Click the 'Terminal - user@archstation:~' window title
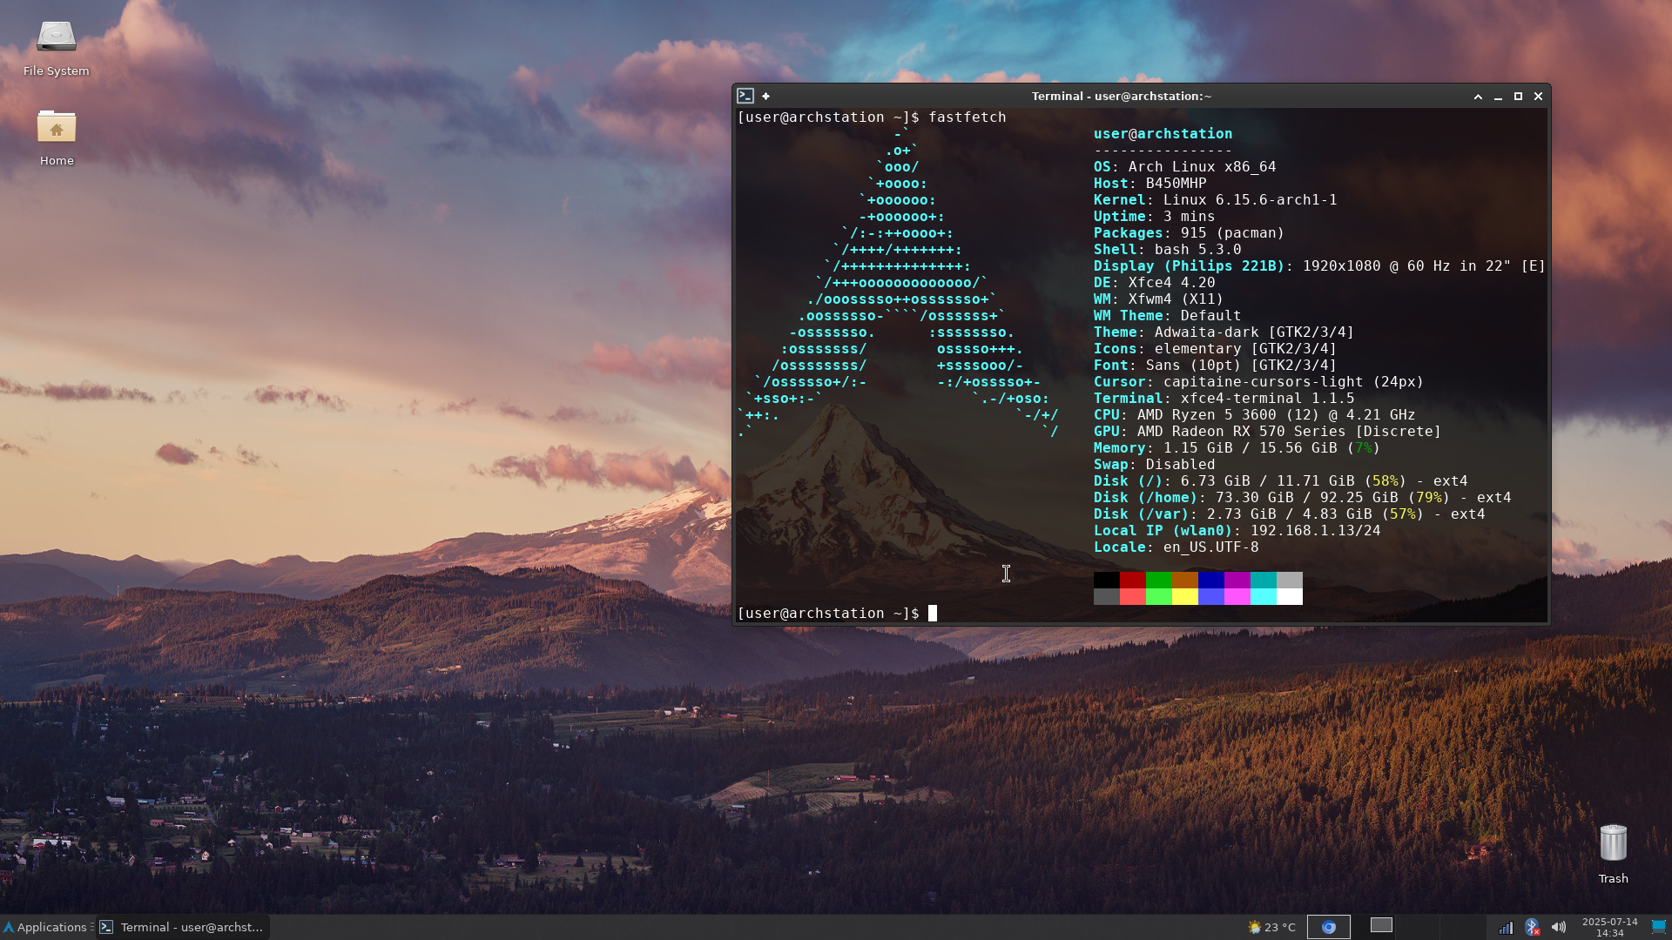 tap(1122, 97)
